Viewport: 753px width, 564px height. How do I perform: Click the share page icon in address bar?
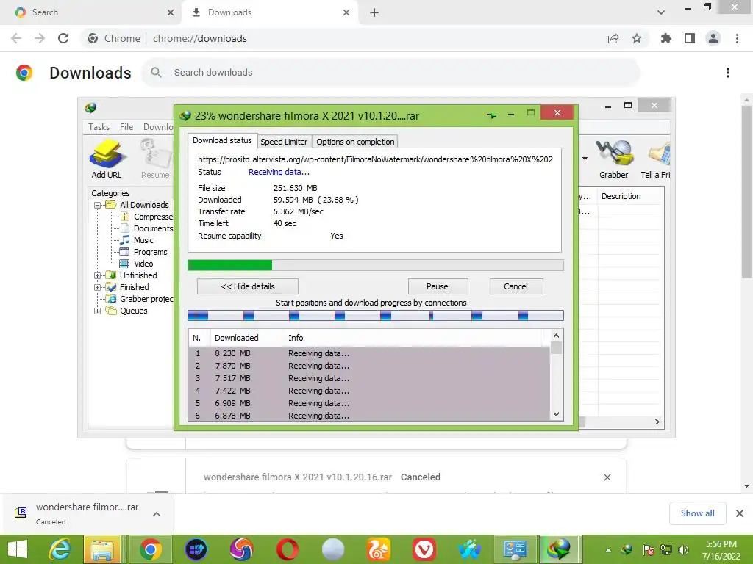[x=613, y=38]
